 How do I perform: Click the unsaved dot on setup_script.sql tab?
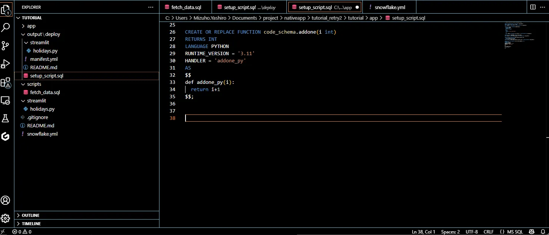pos(357,7)
